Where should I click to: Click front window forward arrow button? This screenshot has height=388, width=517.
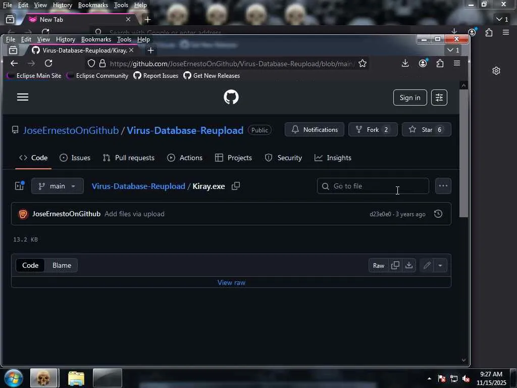coord(31,63)
